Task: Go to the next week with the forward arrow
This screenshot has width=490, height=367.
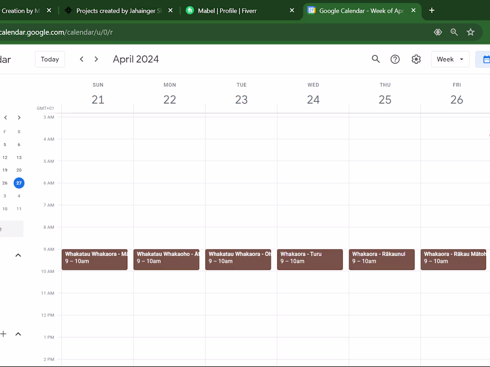Action: (96, 59)
